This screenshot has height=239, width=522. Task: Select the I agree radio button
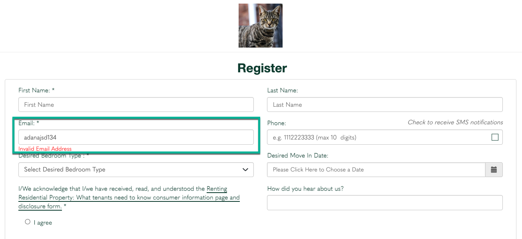28,222
